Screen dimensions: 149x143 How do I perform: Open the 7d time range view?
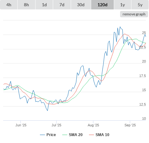click(x=62, y=5)
